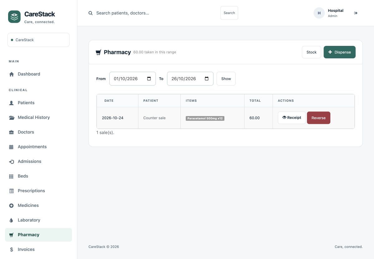Click the Dashboard home icon
The image size is (374, 259).
pyautogui.click(x=12, y=74)
